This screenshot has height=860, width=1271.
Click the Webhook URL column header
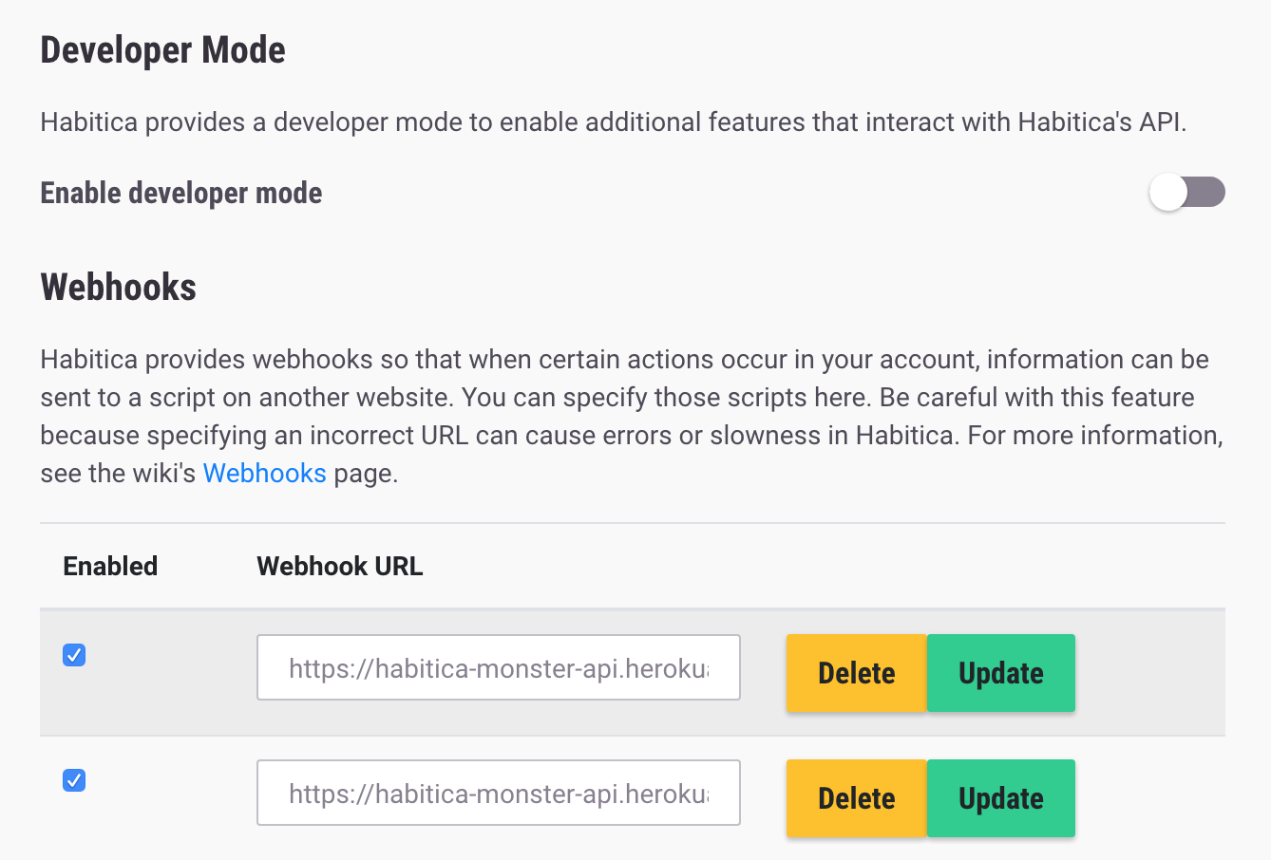pos(339,566)
